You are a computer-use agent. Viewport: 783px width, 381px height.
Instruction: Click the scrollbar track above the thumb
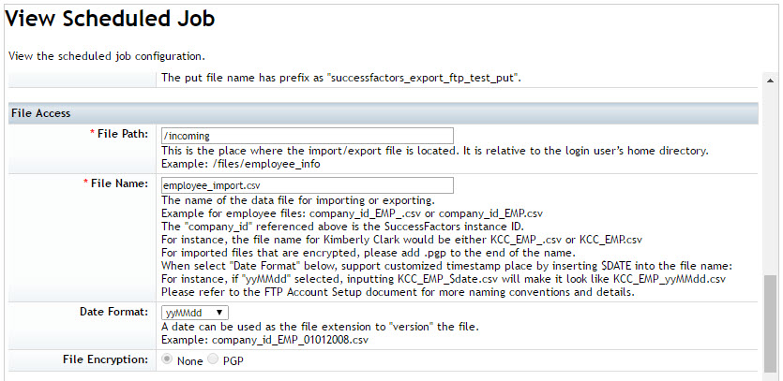click(770, 180)
